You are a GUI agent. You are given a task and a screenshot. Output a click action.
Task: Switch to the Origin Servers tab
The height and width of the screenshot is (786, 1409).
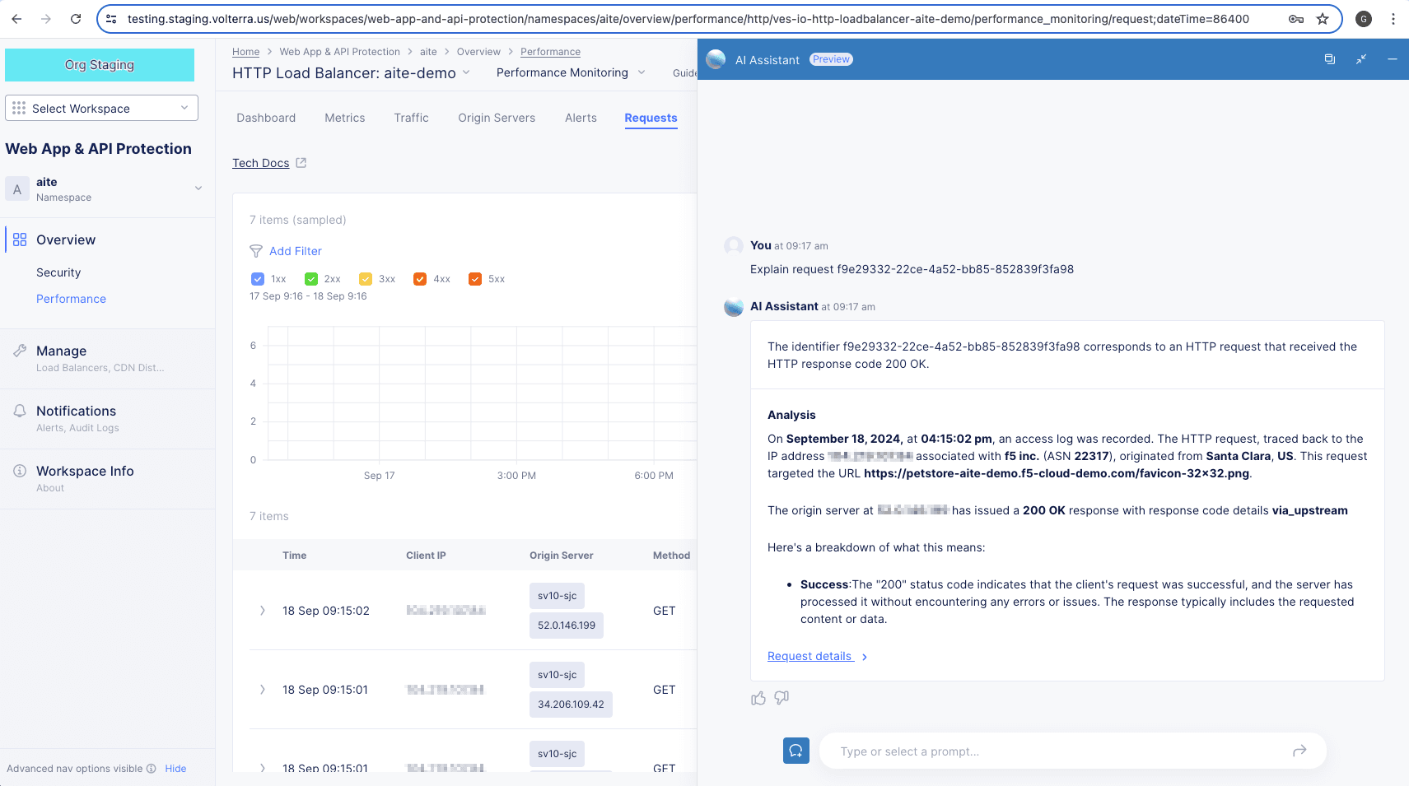tap(497, 118)
